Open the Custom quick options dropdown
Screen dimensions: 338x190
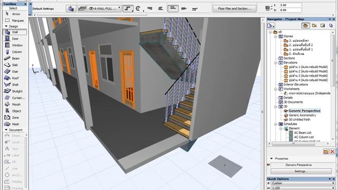coord(303,183)
